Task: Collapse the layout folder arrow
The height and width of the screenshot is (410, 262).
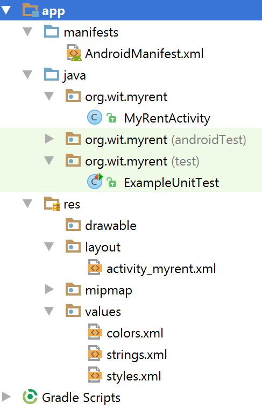Action: pyautogui.click(x=49, y=247)
